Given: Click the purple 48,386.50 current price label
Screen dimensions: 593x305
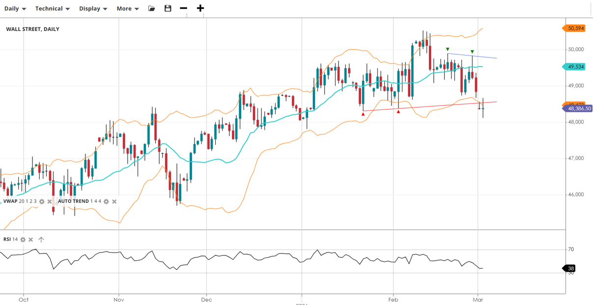Looking at the screenshot, I should click(578, 109).
